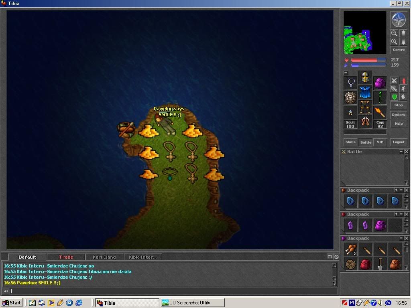The image size is (411, 308).
Task: Switch to UO Screenshot Utility in taskbar
Action: [192, 303]
